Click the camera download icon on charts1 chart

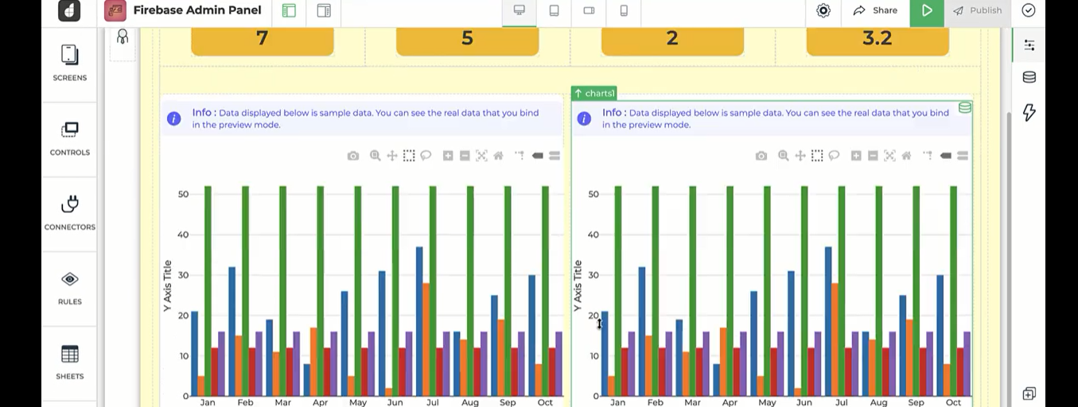click(x=761, y=156)
